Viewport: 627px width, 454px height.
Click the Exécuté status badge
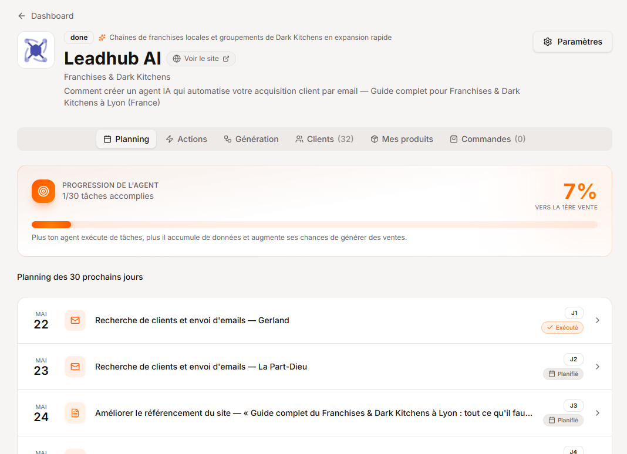click(x=562, y=328)
